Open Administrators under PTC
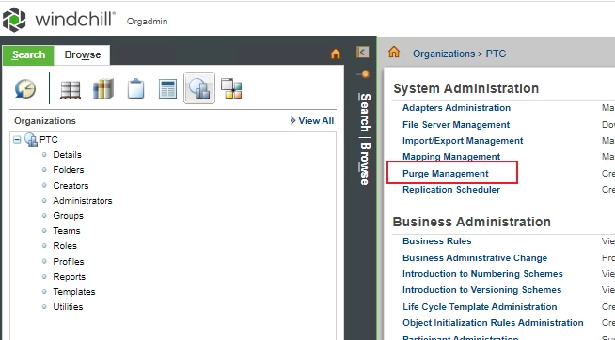 tap(83, 201)
